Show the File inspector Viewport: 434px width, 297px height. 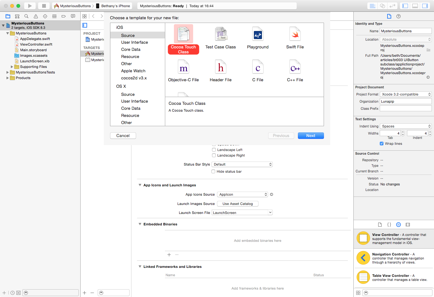click(x=389, y=16)
